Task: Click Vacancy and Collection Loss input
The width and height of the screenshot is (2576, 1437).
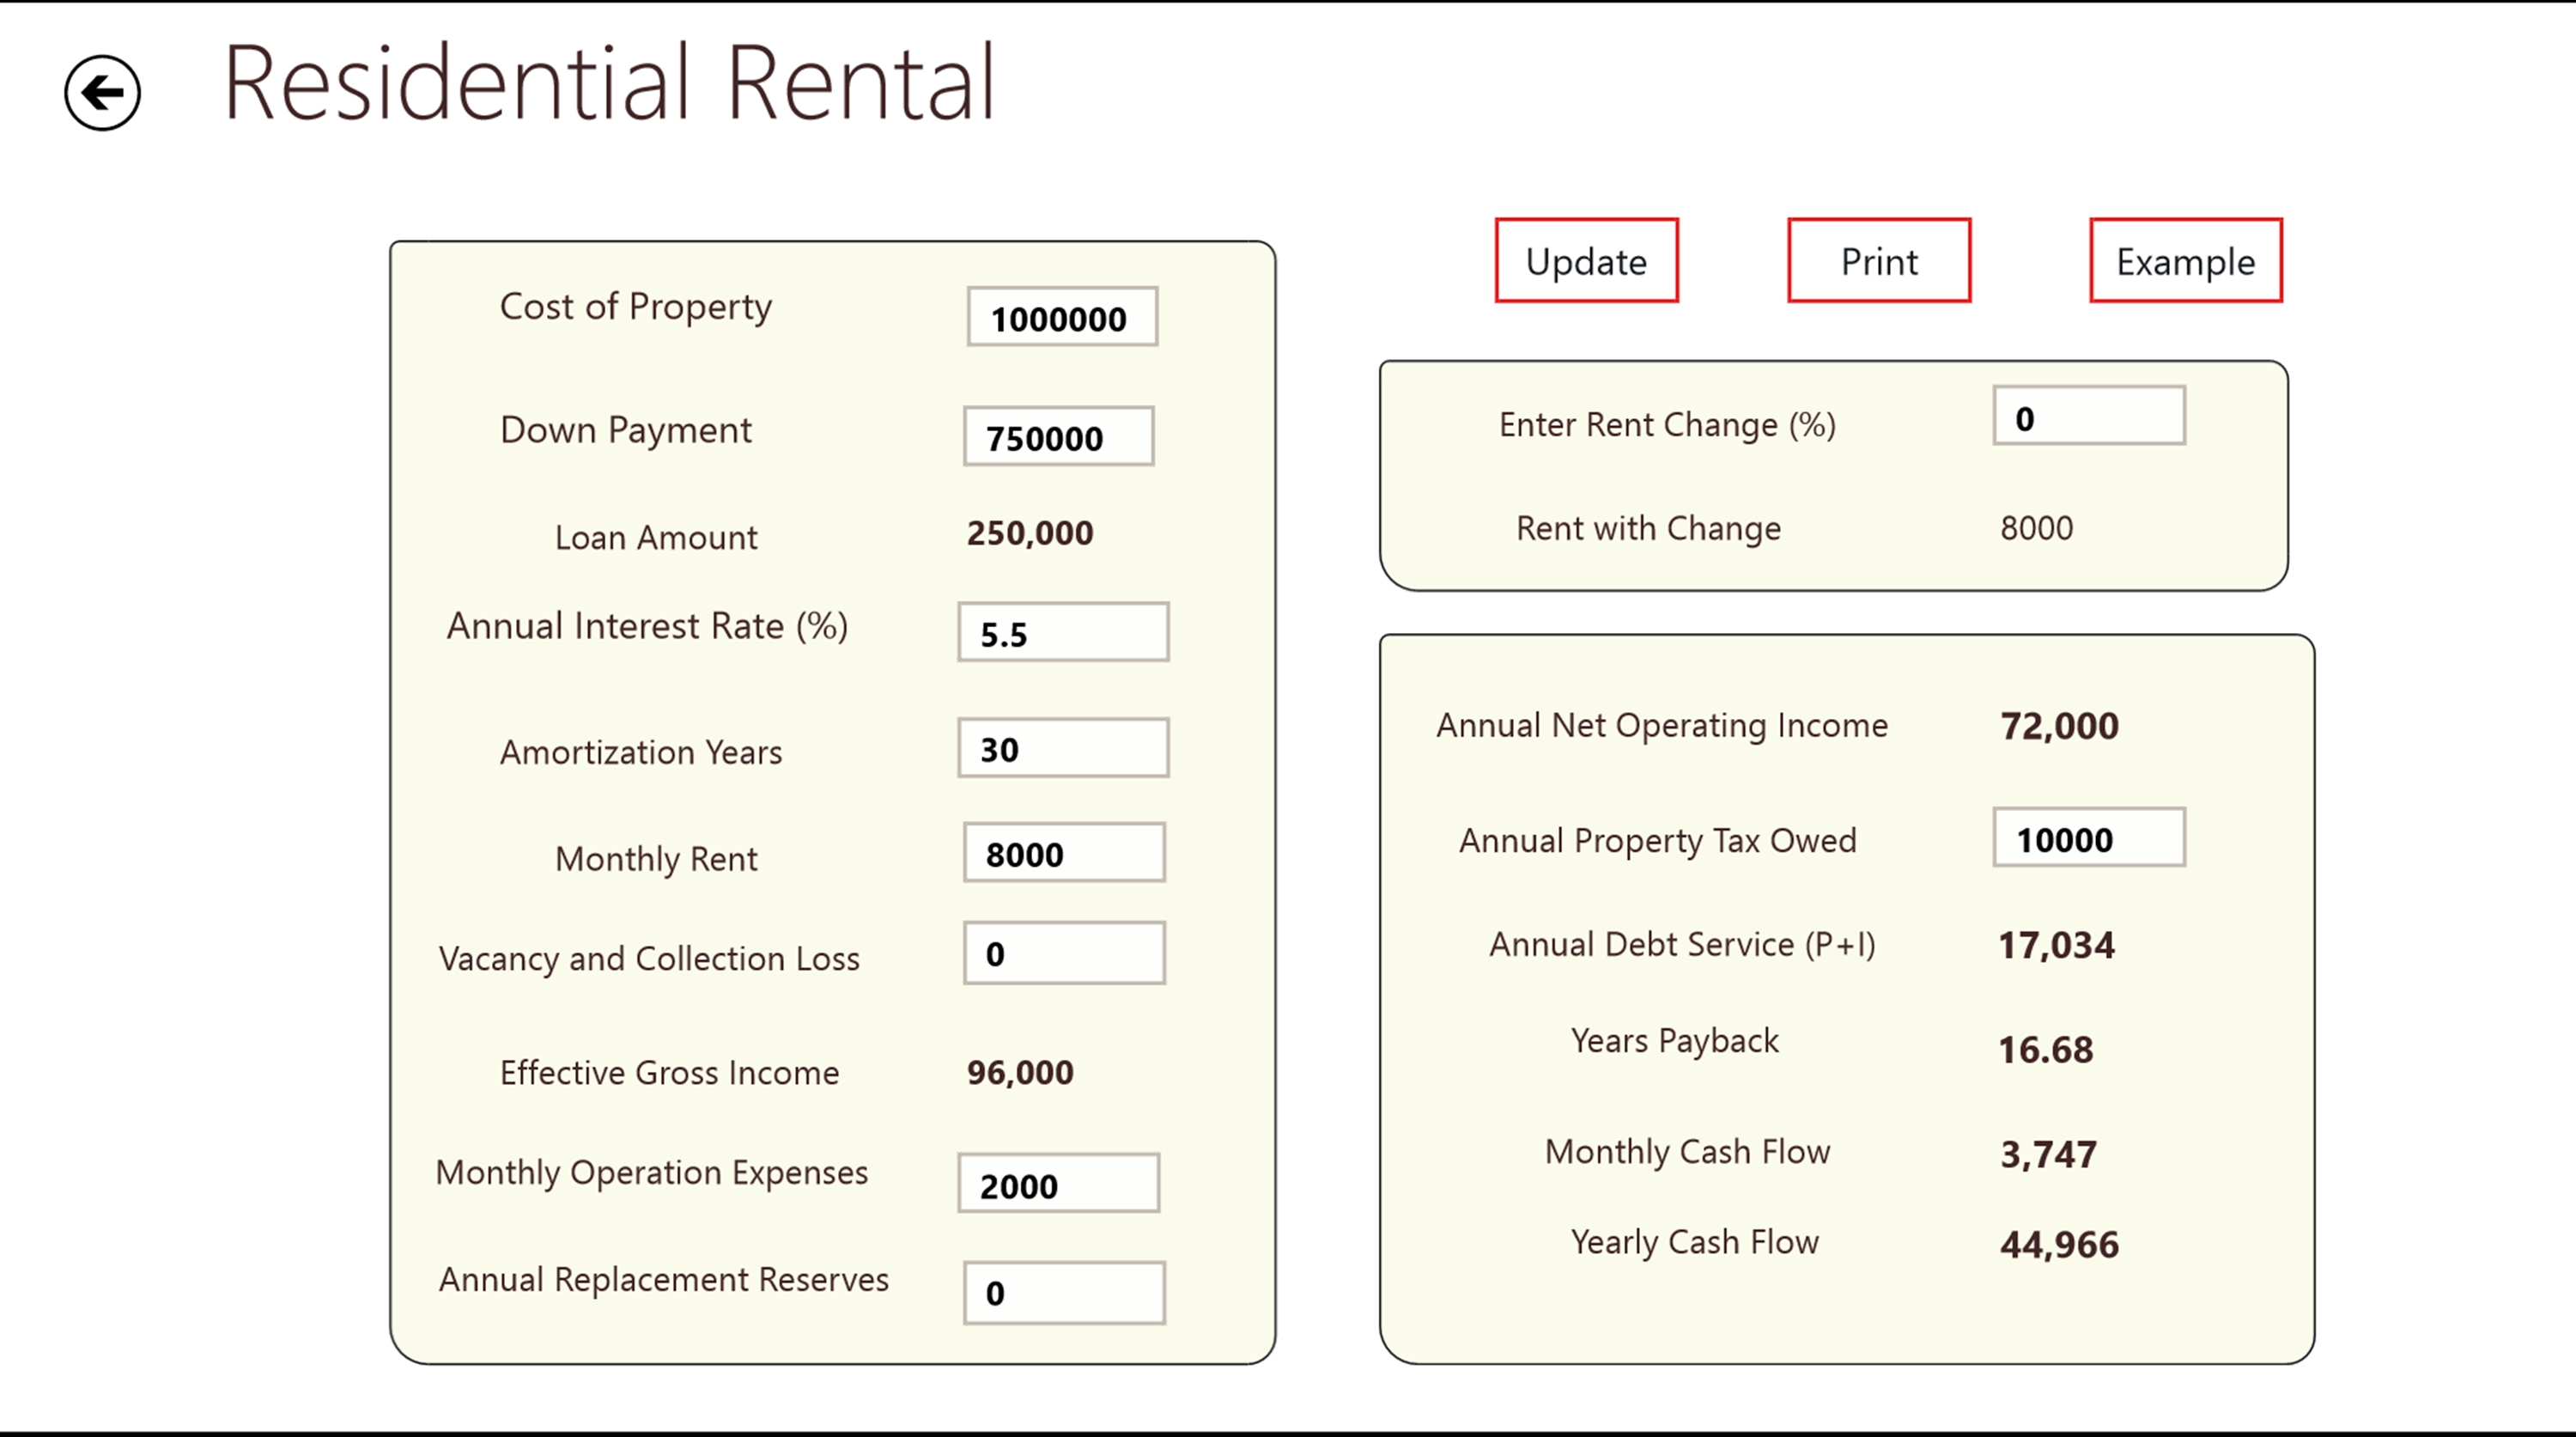Action: tap(1064, 954)
